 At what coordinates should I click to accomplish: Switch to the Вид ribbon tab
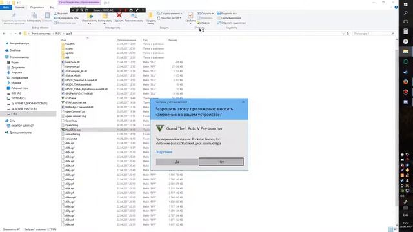pyautogui.click(x=52, y=7)
